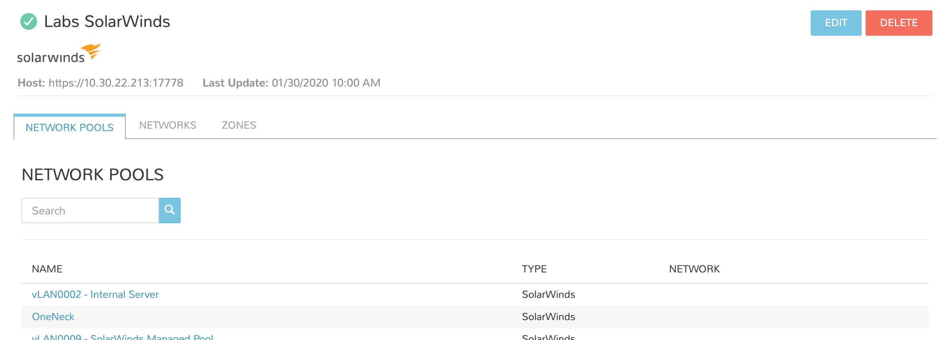942x340 pixels.
Task: Click the NETWORK POOLS section heading
Action: point(93,175)
